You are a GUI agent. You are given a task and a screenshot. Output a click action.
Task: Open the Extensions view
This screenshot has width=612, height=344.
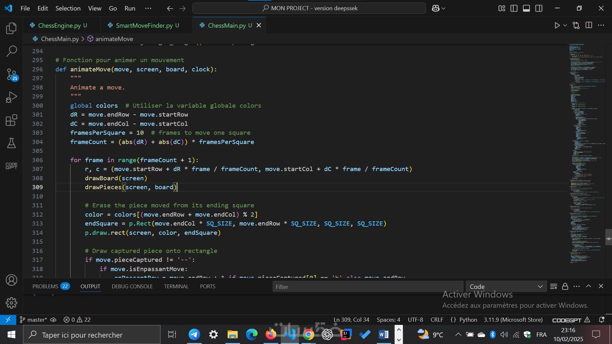pyautogui.click(x=11, y=120)
